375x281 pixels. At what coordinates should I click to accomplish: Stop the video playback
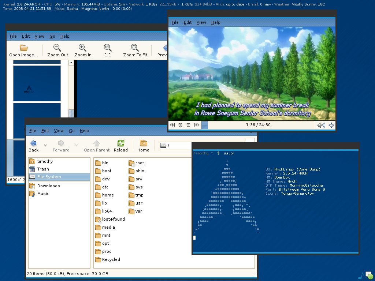tap(189, 125)
